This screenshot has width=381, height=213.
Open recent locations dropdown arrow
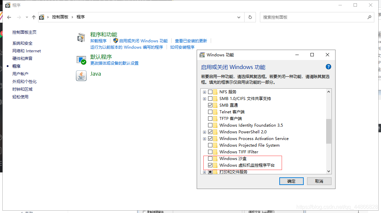(x=27, y=17)
